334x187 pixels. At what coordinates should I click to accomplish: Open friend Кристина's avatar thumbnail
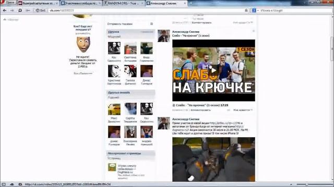[114, 71]
